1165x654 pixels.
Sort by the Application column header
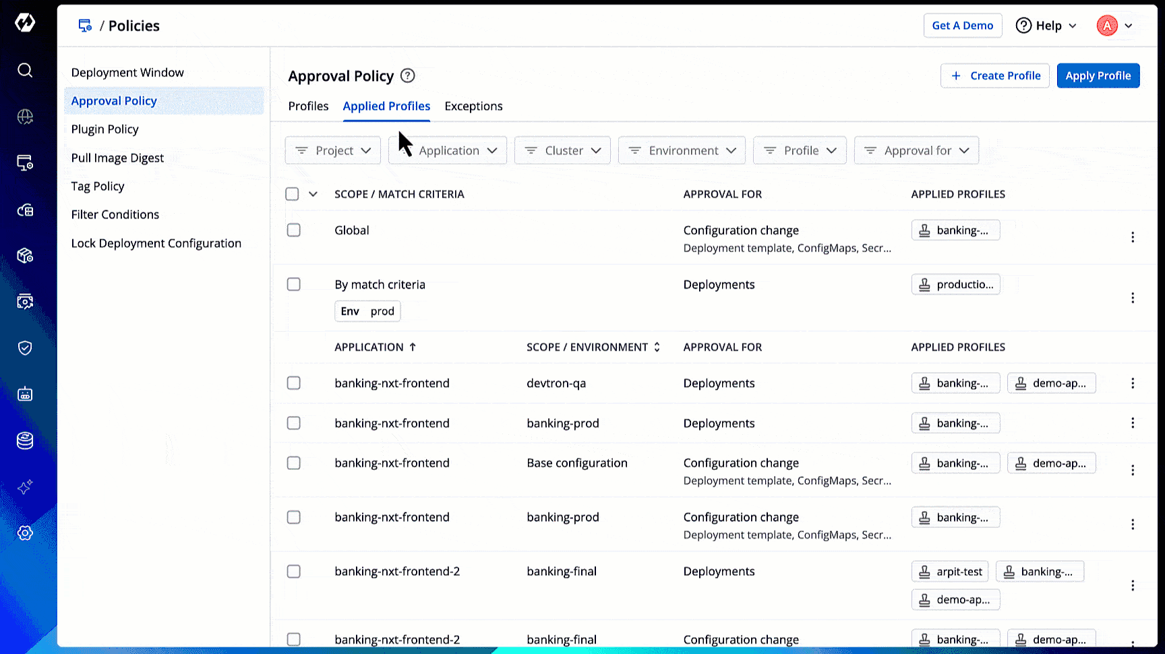point(375,347)
